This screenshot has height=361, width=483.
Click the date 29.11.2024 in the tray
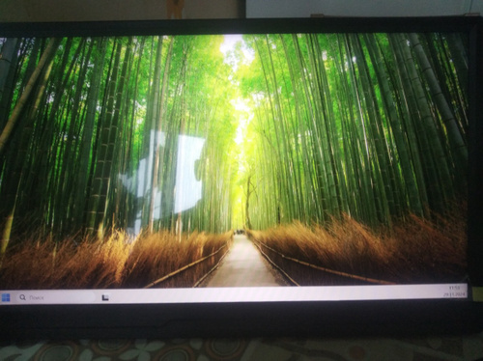pyautogui.click(x=455, y=294)
